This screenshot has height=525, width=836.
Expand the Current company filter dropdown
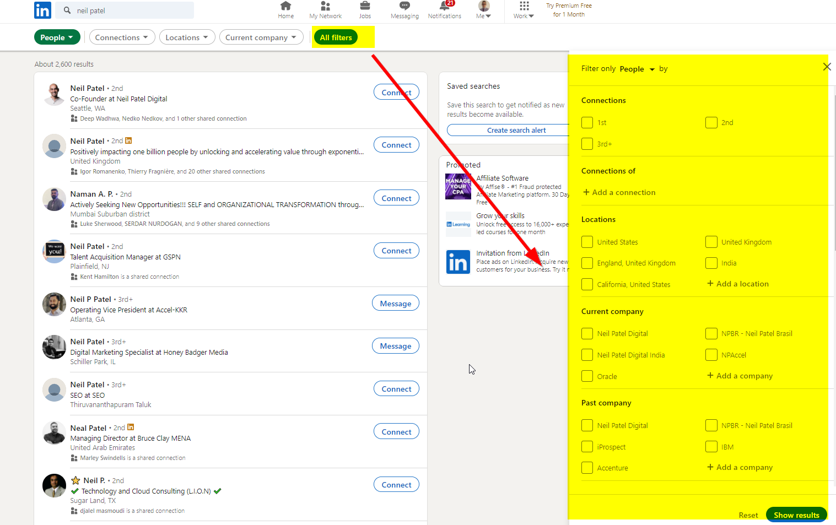pos(261,37)
